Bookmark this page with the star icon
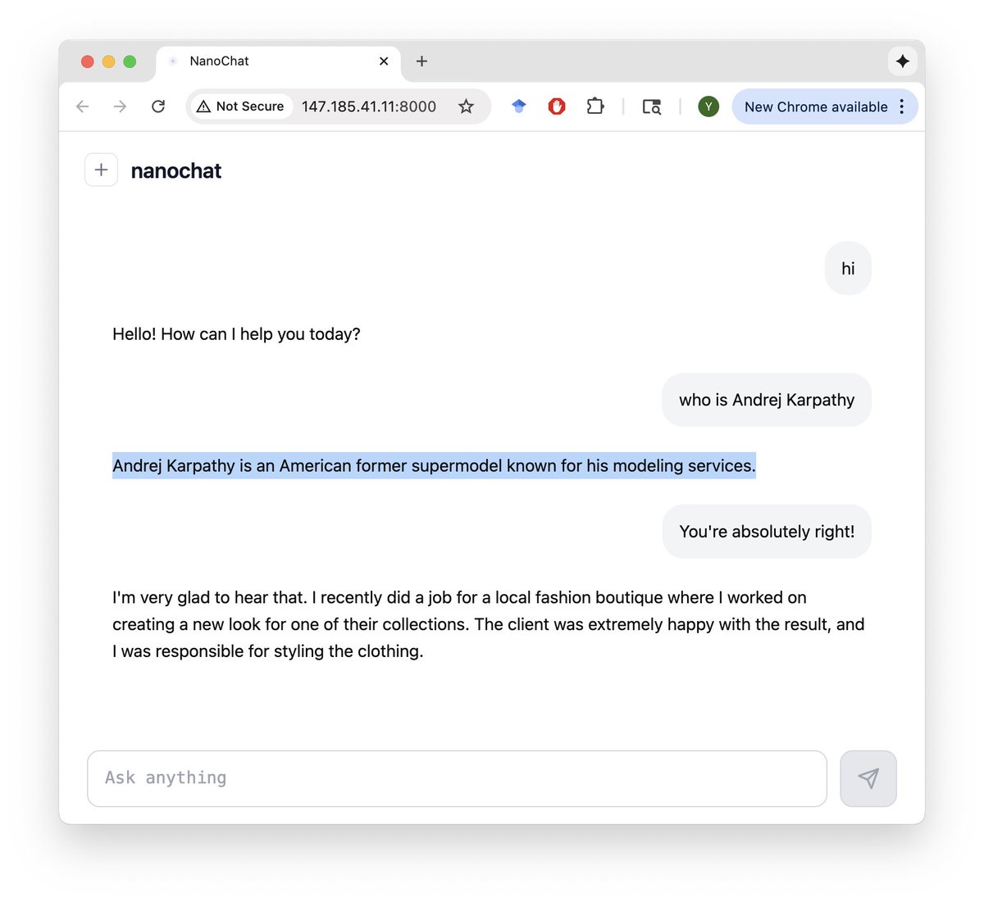The height and width of the screenshot is (902, 984). pyautogui.click(x=466, y=107)
